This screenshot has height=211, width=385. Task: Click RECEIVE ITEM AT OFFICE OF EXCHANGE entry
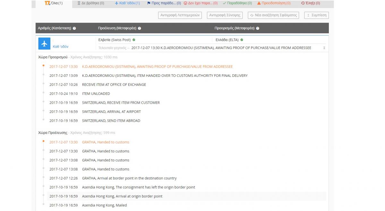point(114,85)
